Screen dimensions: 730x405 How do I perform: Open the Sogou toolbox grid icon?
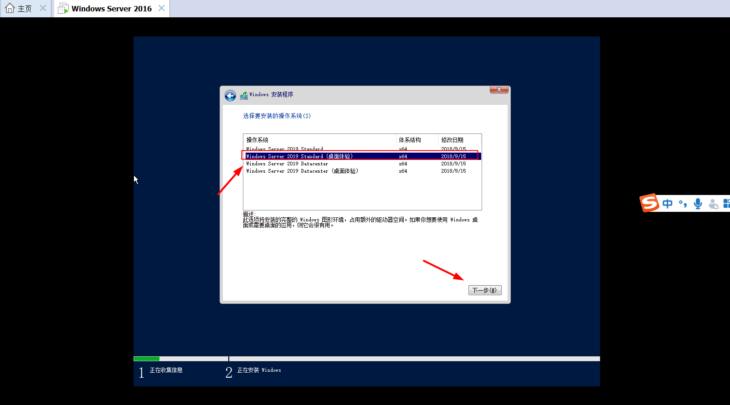727,204
